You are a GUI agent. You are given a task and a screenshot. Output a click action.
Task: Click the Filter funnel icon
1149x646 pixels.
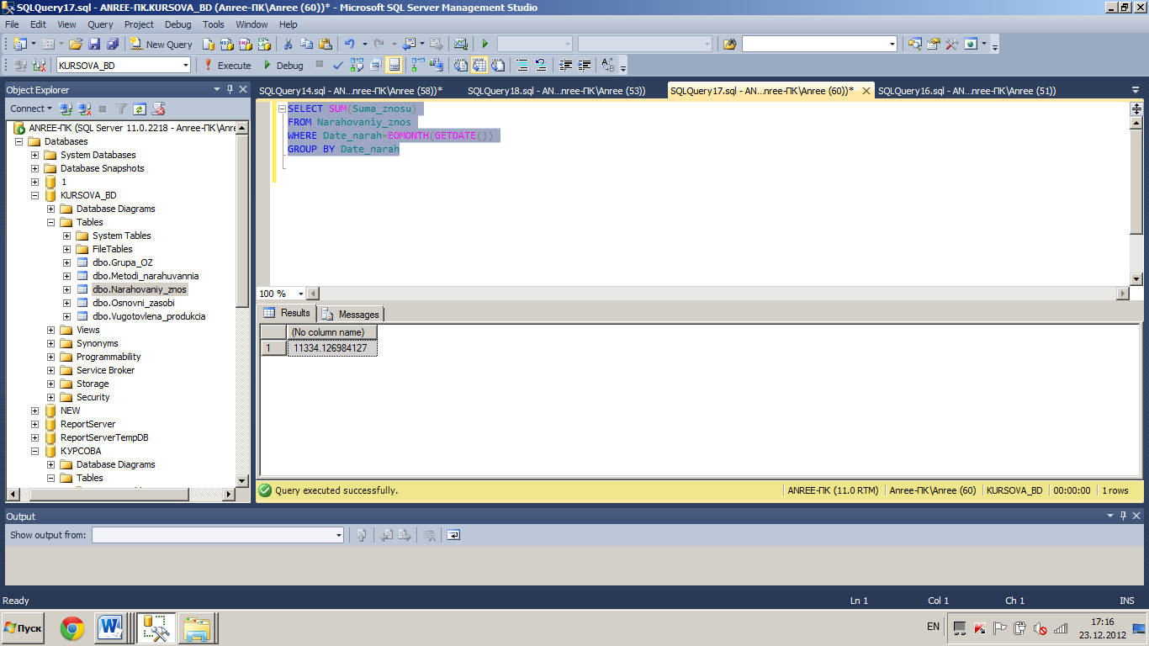click(121, 109)
